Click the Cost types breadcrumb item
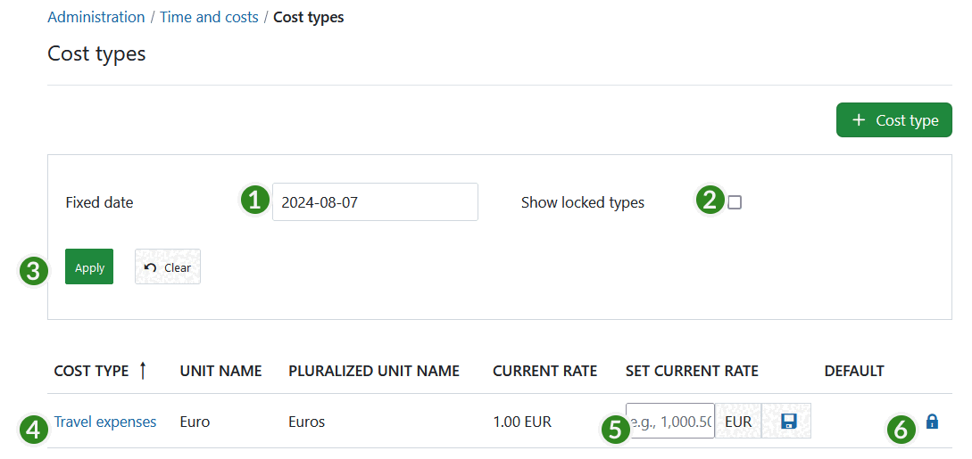Image resolution: width=972 pixels, height=459 pixels. 308,17
